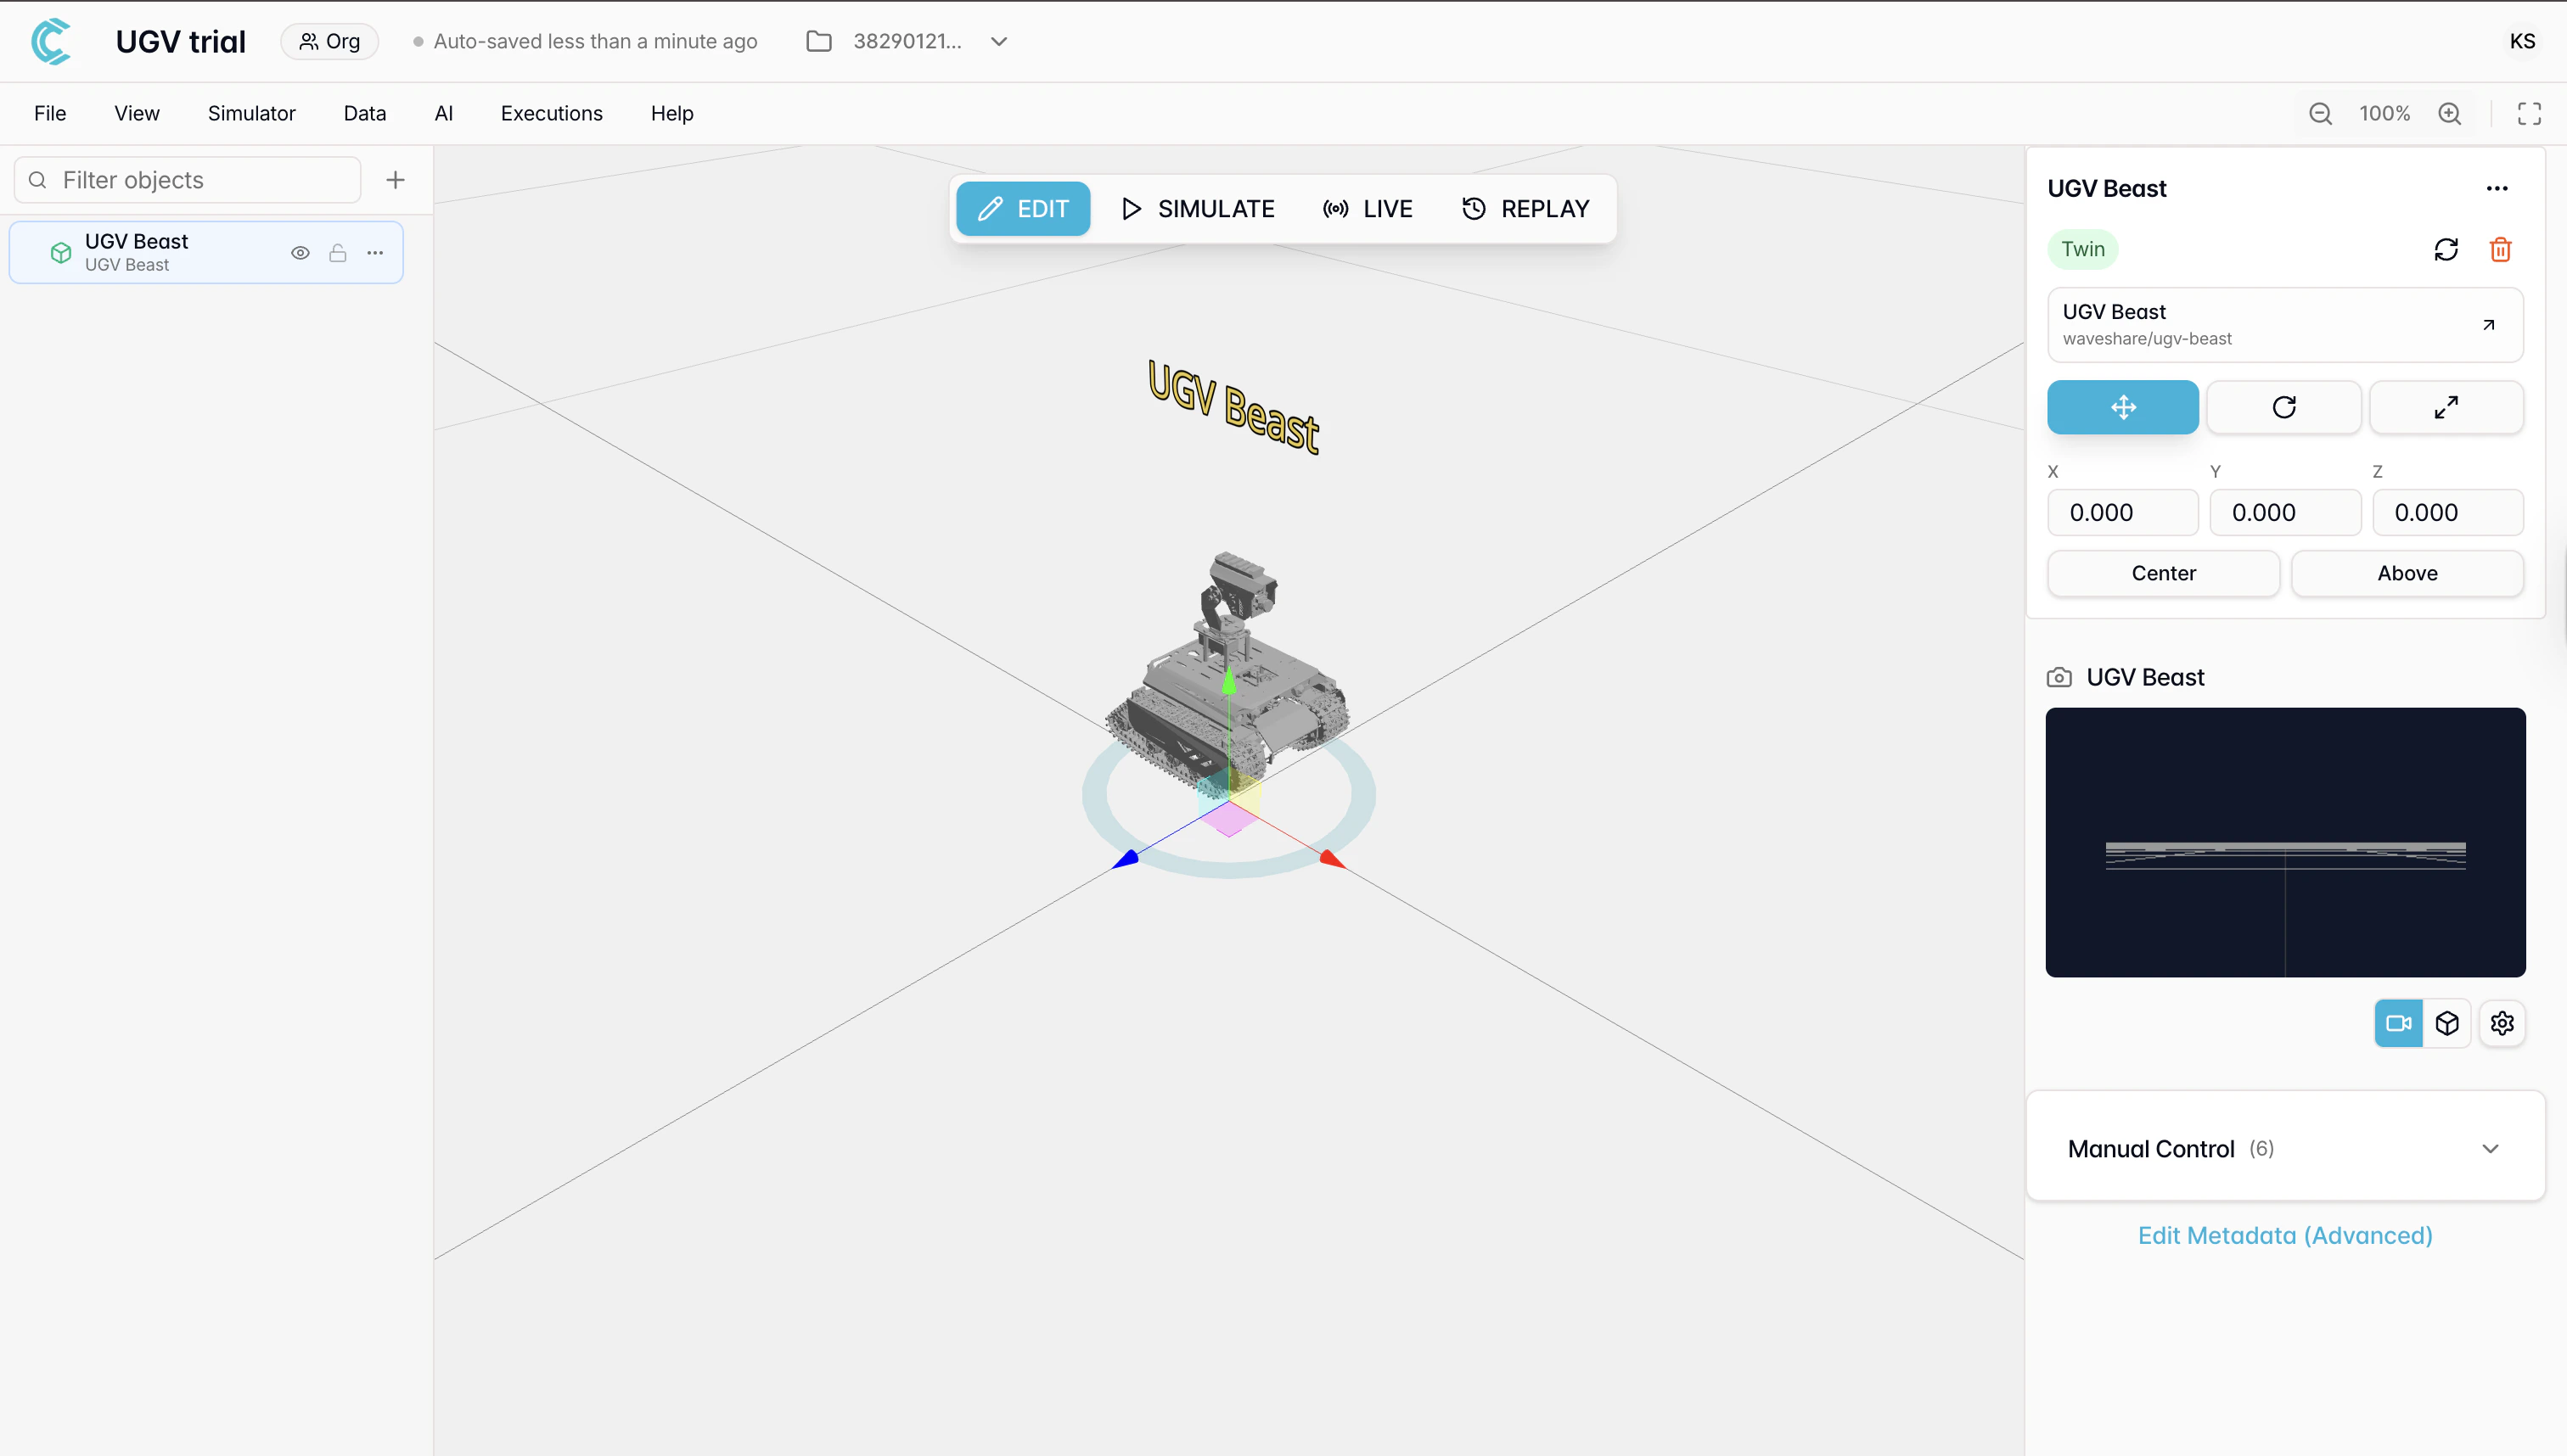Toggle lock on UGV Beast object
Image resolution: width=2567 pixels, height=1456 pixels.
tap(338, 253)
